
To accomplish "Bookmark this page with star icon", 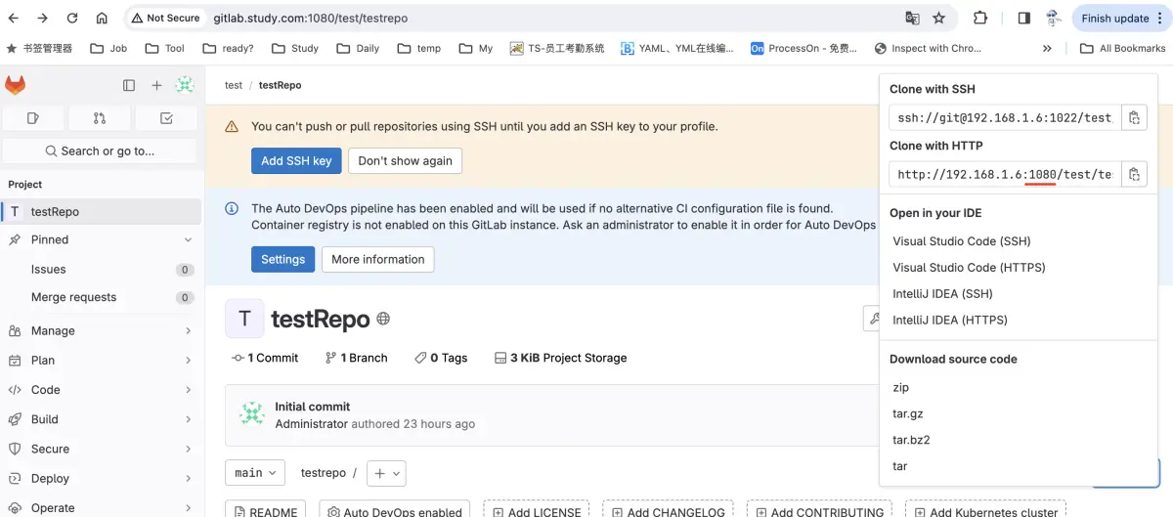I will pos(939,18).
